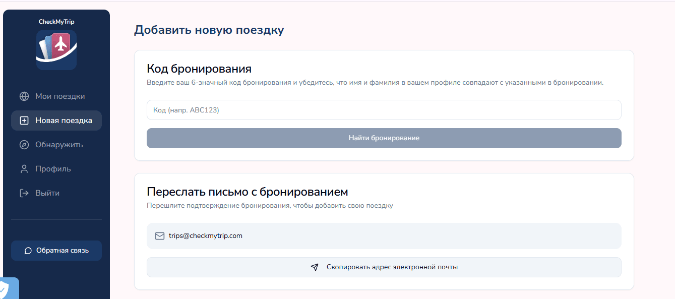Click the CheckMyTrip app logo
This screenshot has width=675, height=299.
56,49
